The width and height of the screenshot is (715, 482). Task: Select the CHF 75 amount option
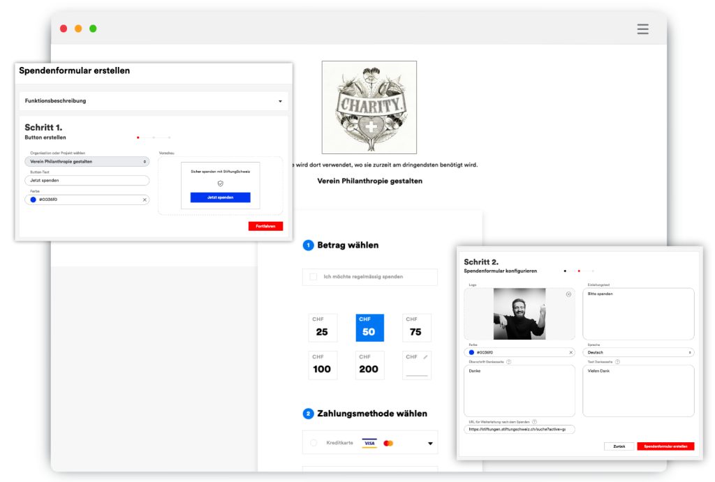(416, 328)
